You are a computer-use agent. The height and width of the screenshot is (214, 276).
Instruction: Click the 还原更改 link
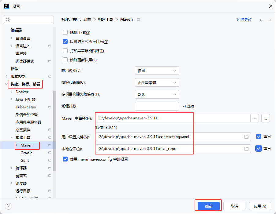click(244, 20)
